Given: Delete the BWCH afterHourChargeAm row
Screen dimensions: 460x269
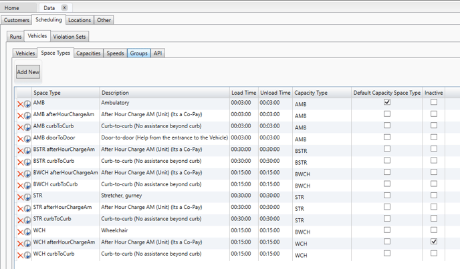Looking at the screenshot, I should 20,174.
